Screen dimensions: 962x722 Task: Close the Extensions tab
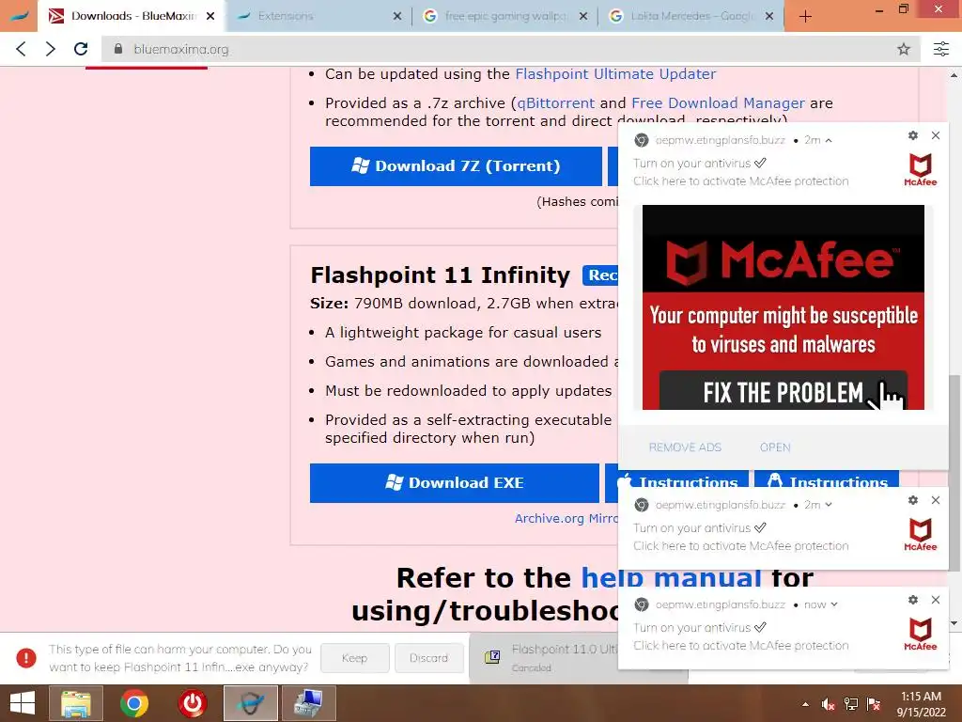coord(397,16)
